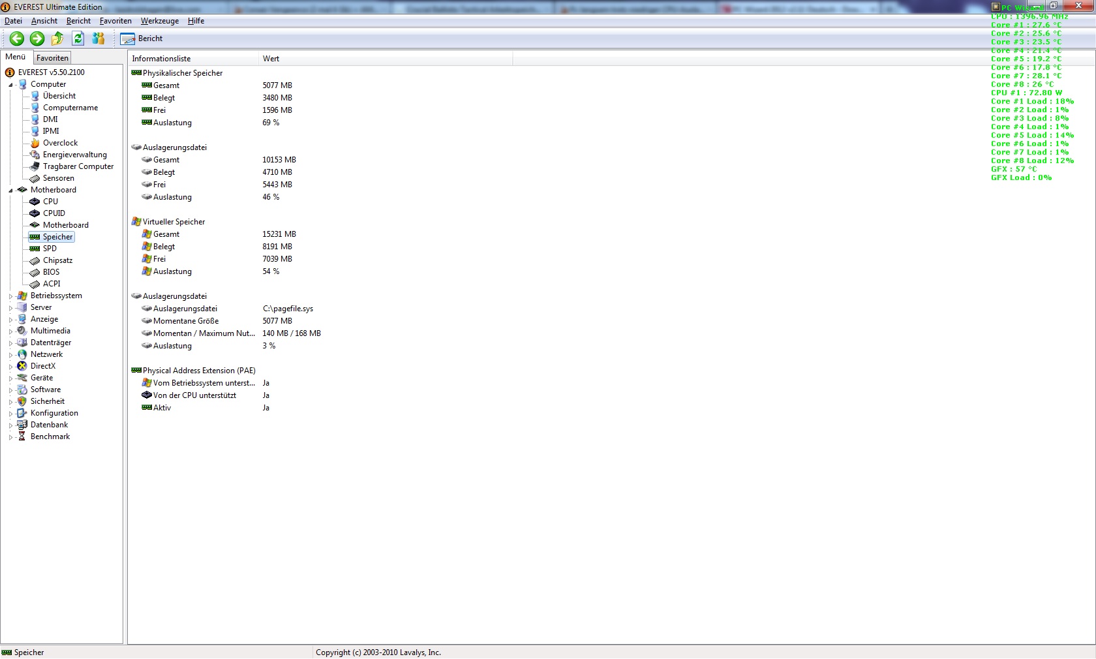
Task: Click the Wert column header
Action: (386, 59)
